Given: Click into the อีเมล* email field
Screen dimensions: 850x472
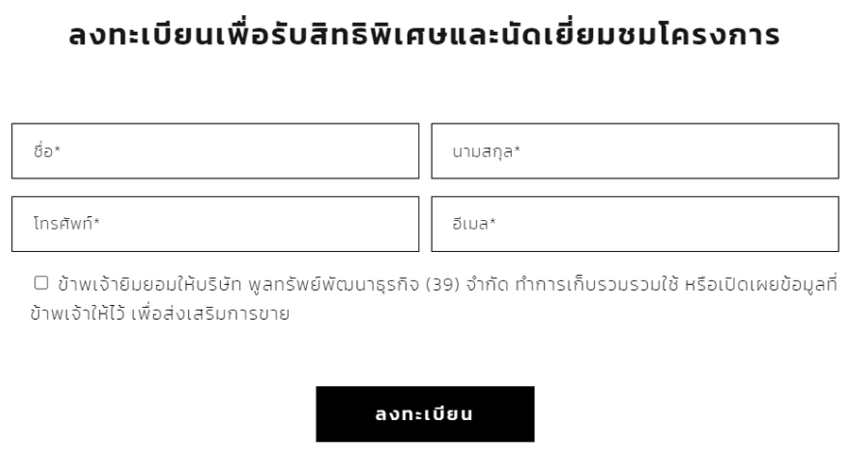Looking at the screenshot, I should click(x=635, y=224).
